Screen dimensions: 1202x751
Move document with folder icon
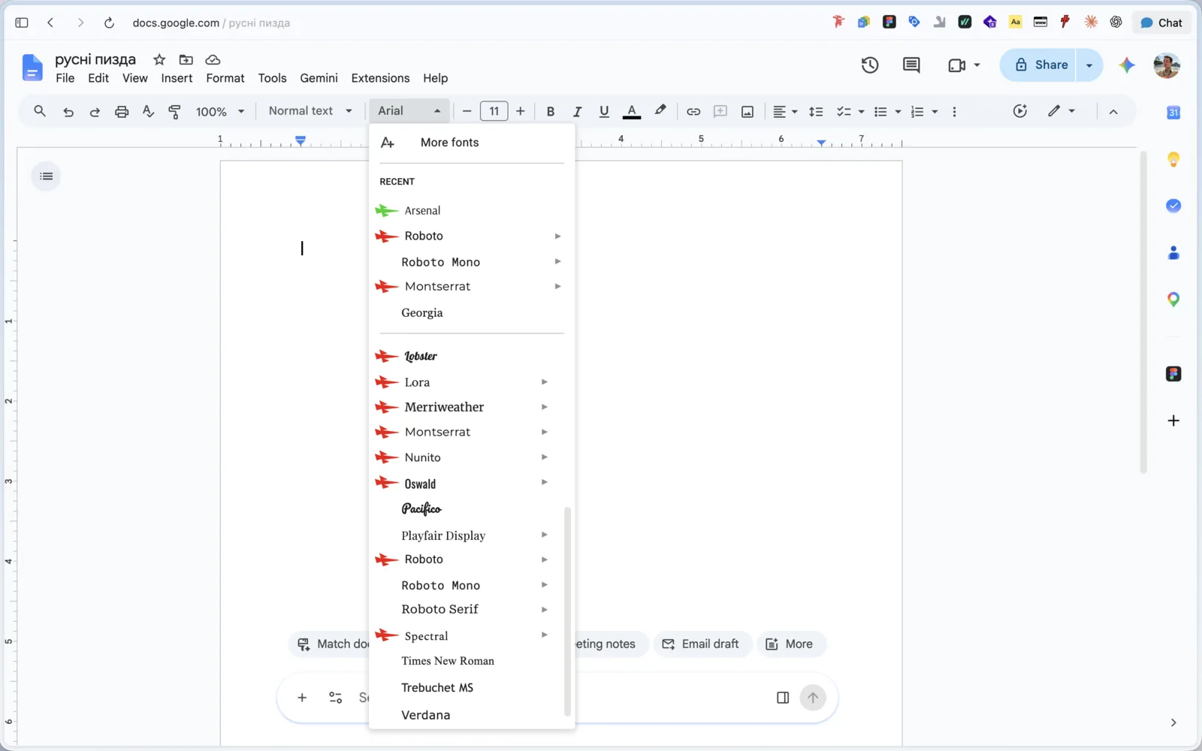pyautogui.click(x=186, y=59)
